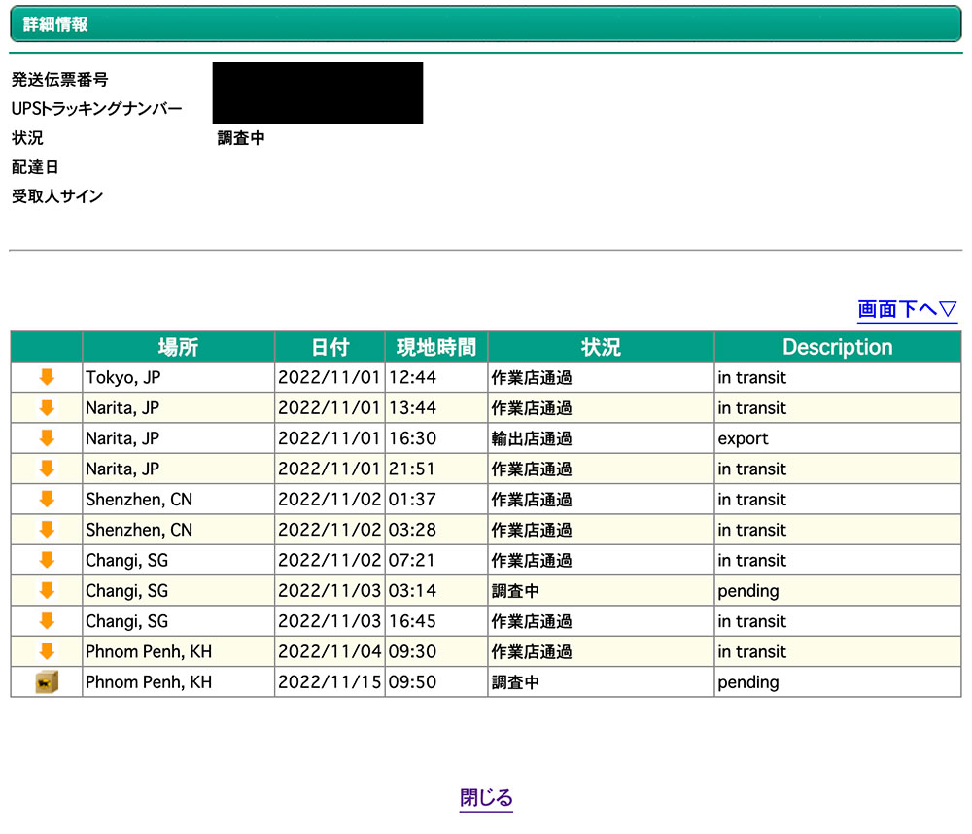Click the 調査中 cell in the 09:50 row
972x834 pixels.
click(x=601, y=681)
